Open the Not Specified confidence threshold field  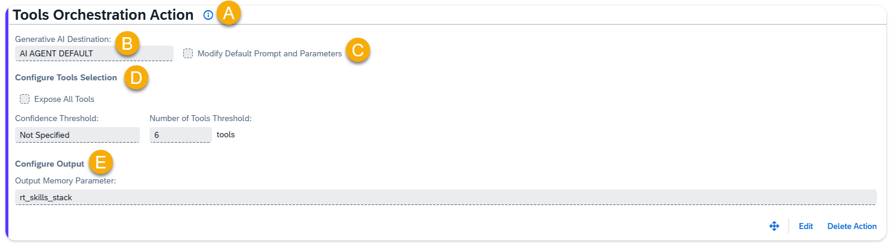point(77,135)
